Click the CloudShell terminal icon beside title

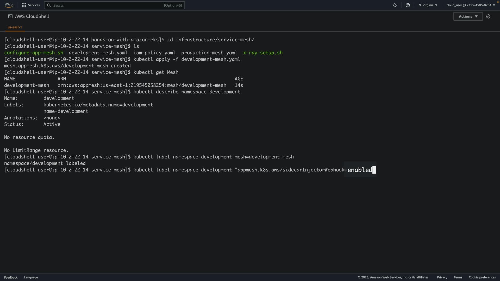(x=10, y=16)
